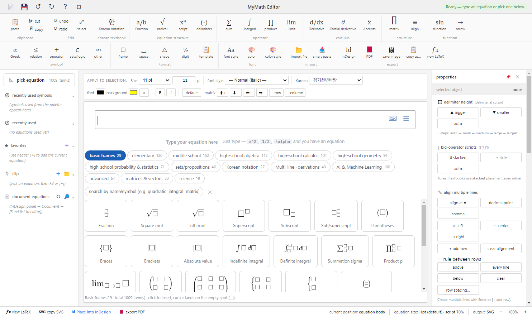This screenshot has height=317, width=532.
Task: Open the matrix structure tool
Action: point(394,24)
